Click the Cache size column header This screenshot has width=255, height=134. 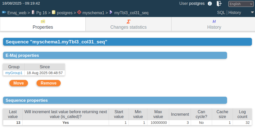coord(222,114)
